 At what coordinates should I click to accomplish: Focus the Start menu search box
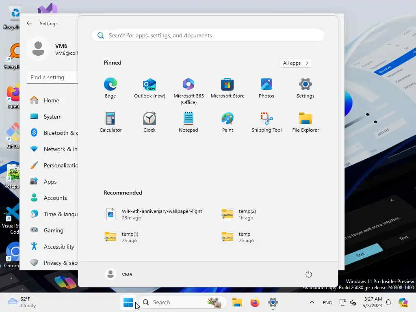pos(208,35)
